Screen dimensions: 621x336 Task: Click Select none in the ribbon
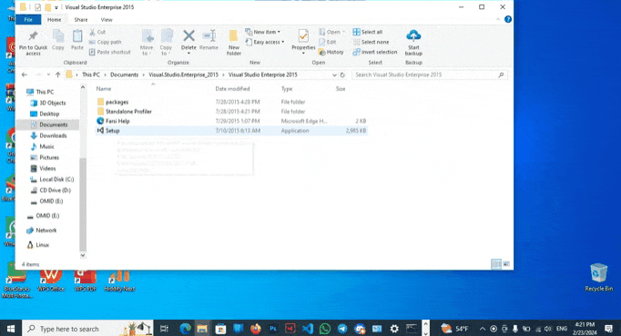371,42
